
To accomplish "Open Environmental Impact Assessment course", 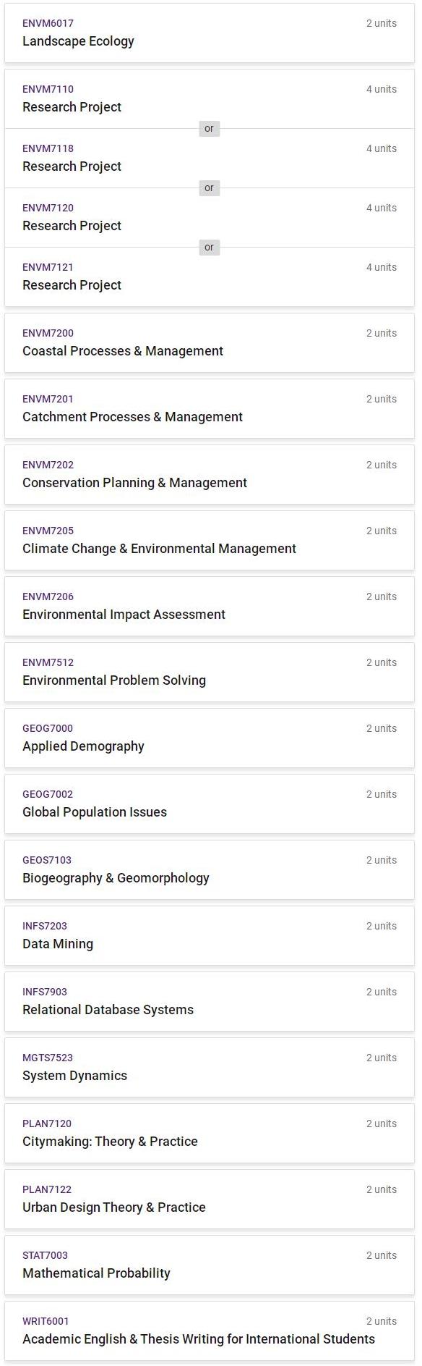I will click(210, 607).
